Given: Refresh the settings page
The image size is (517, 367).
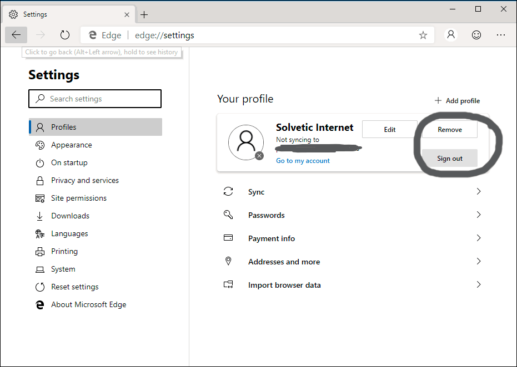Looking at the screenshot, I should click(65, 35).
